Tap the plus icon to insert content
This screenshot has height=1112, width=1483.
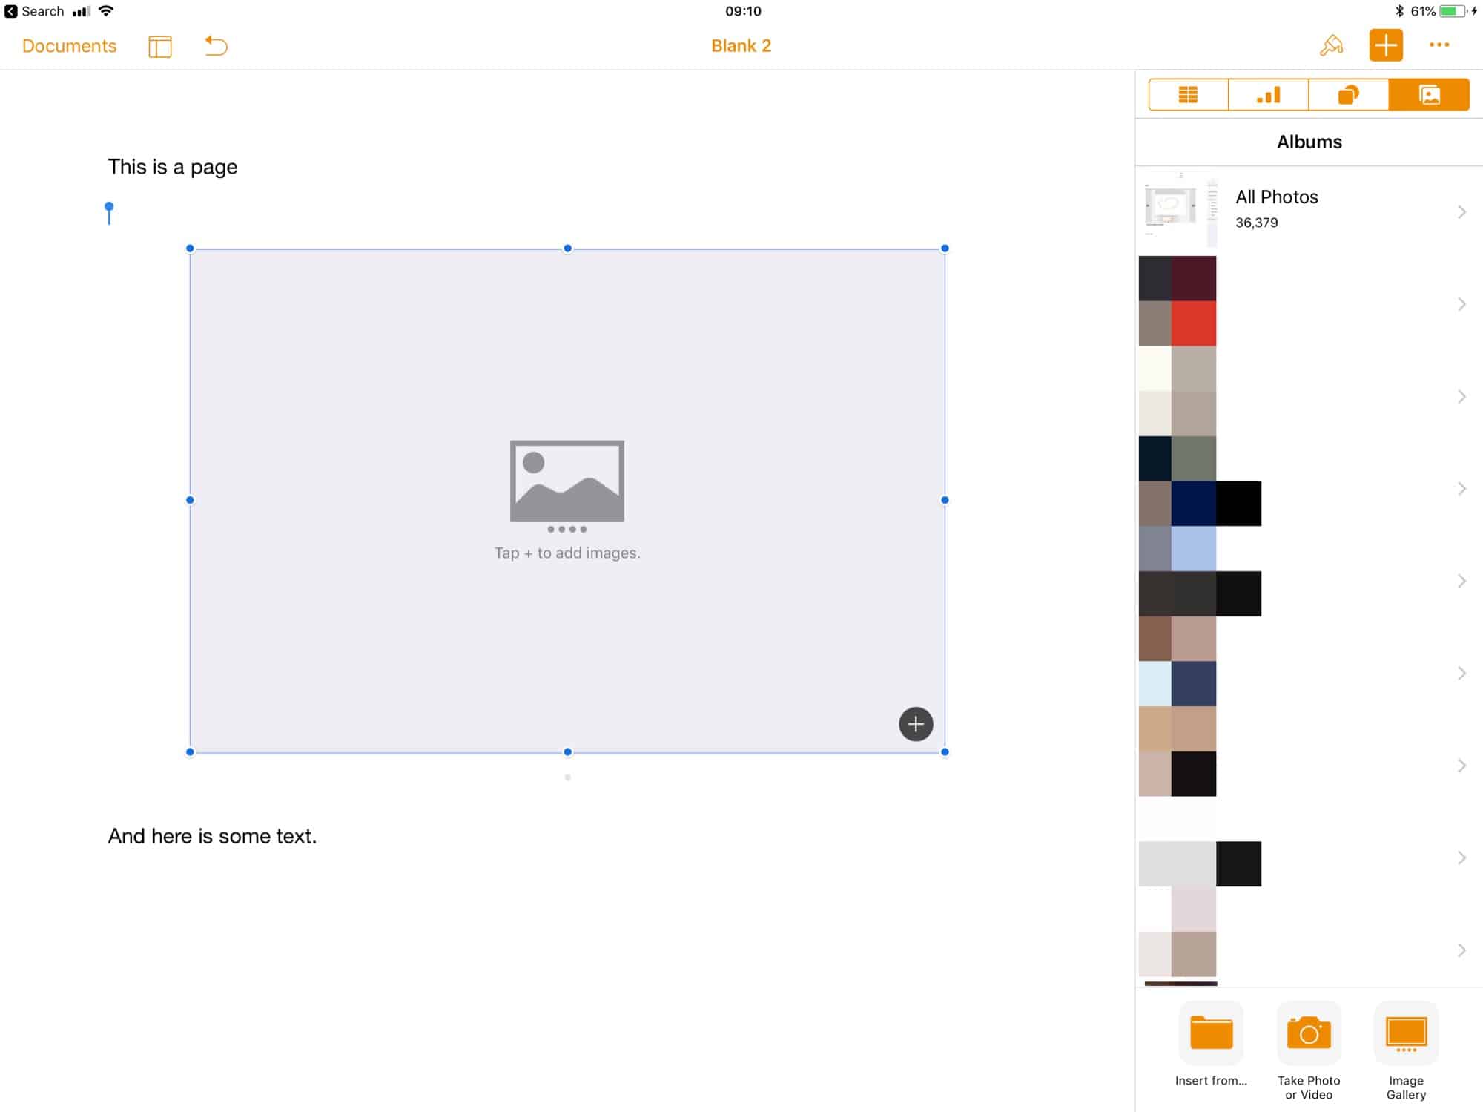click(1385, 45)
